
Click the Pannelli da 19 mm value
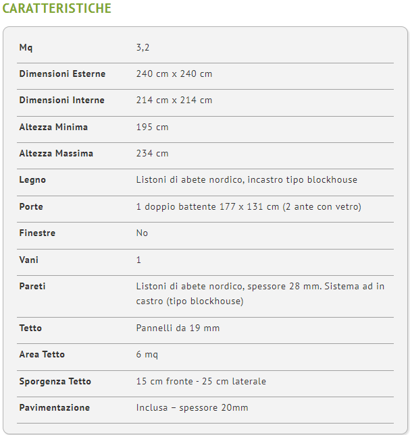pos(178,328)
